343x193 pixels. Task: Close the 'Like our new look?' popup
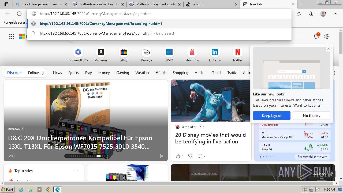click(x=329, y=49)
